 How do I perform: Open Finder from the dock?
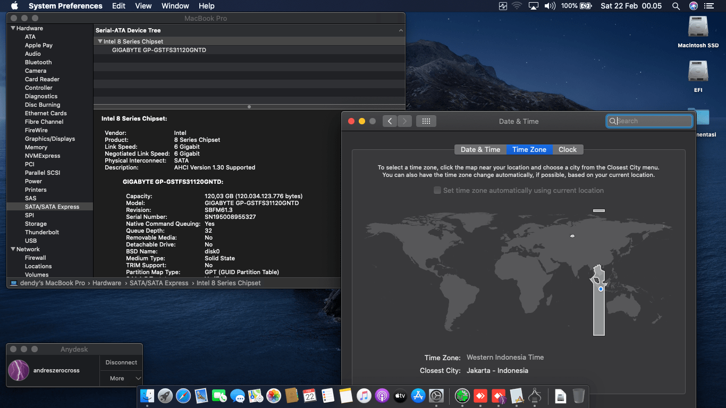[147, 395]
